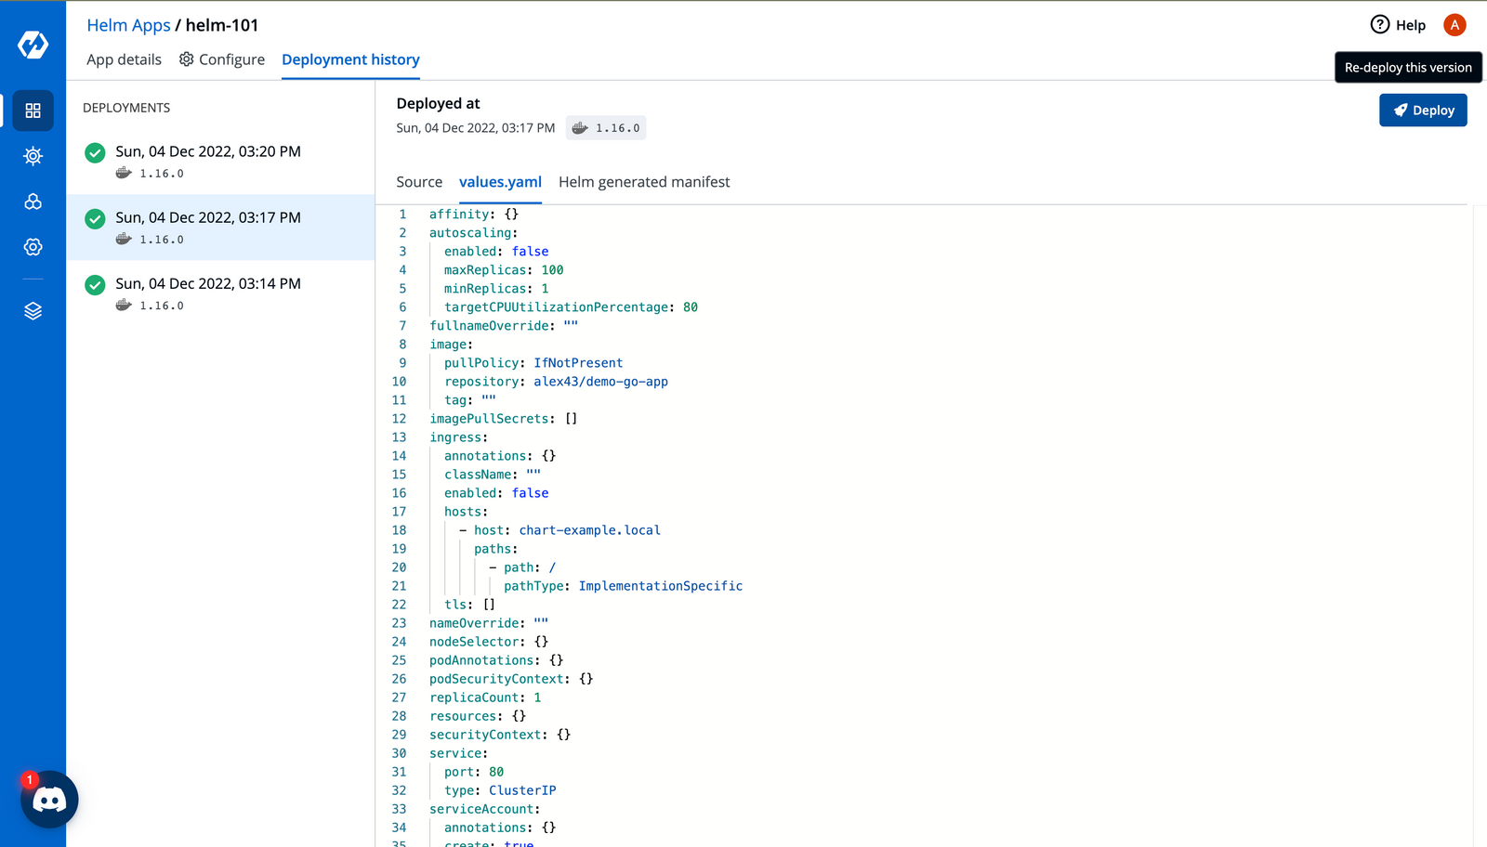Click the Deploy button

point(1423,110)
